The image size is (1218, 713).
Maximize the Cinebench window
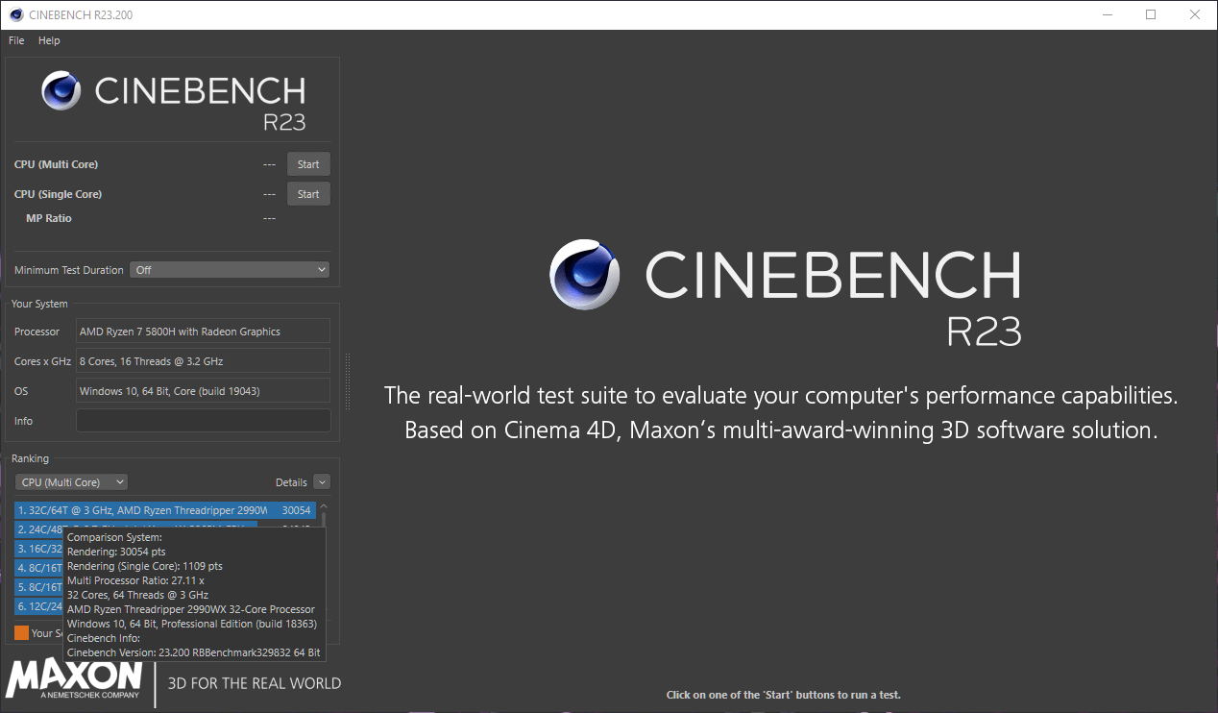(1151, 14)
